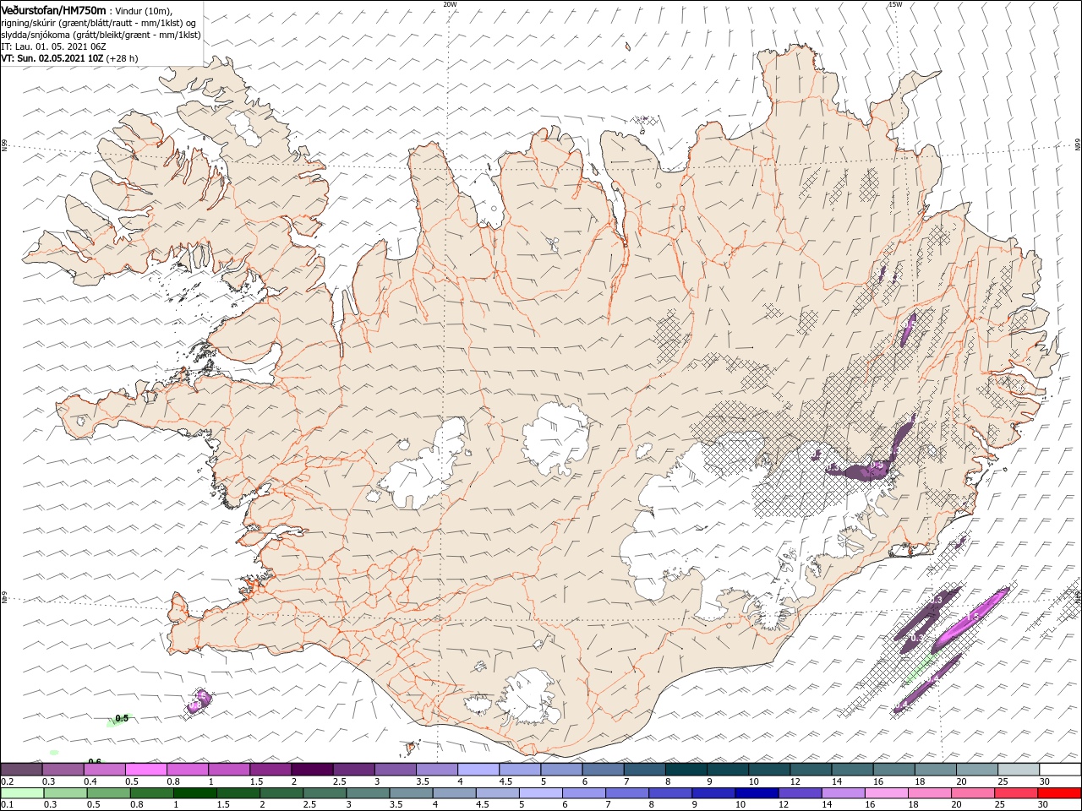The width and height of the screenshot is (1082, 811).
Task: Select the 0.5 bright pink snow legend swatch
Action: 146,770
